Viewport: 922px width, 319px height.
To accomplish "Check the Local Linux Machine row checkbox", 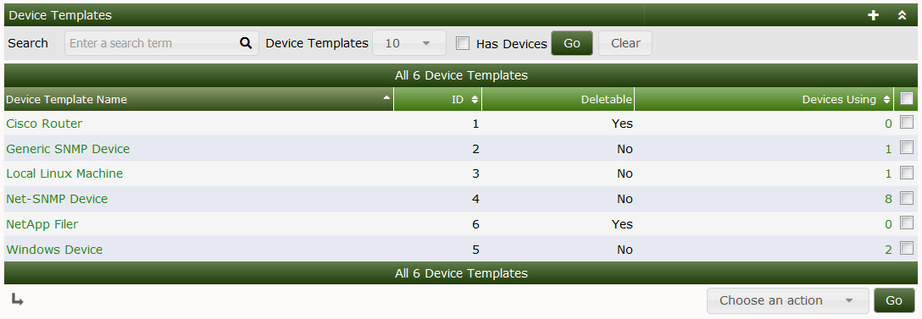I will coord(907,172).
